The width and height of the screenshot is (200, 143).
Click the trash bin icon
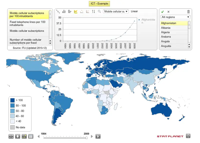[188, 12]
